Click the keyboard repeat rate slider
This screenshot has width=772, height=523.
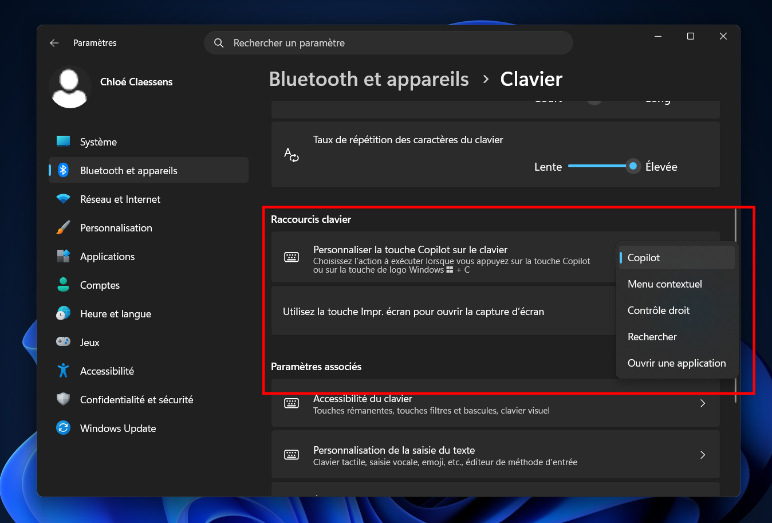point(604,166)
